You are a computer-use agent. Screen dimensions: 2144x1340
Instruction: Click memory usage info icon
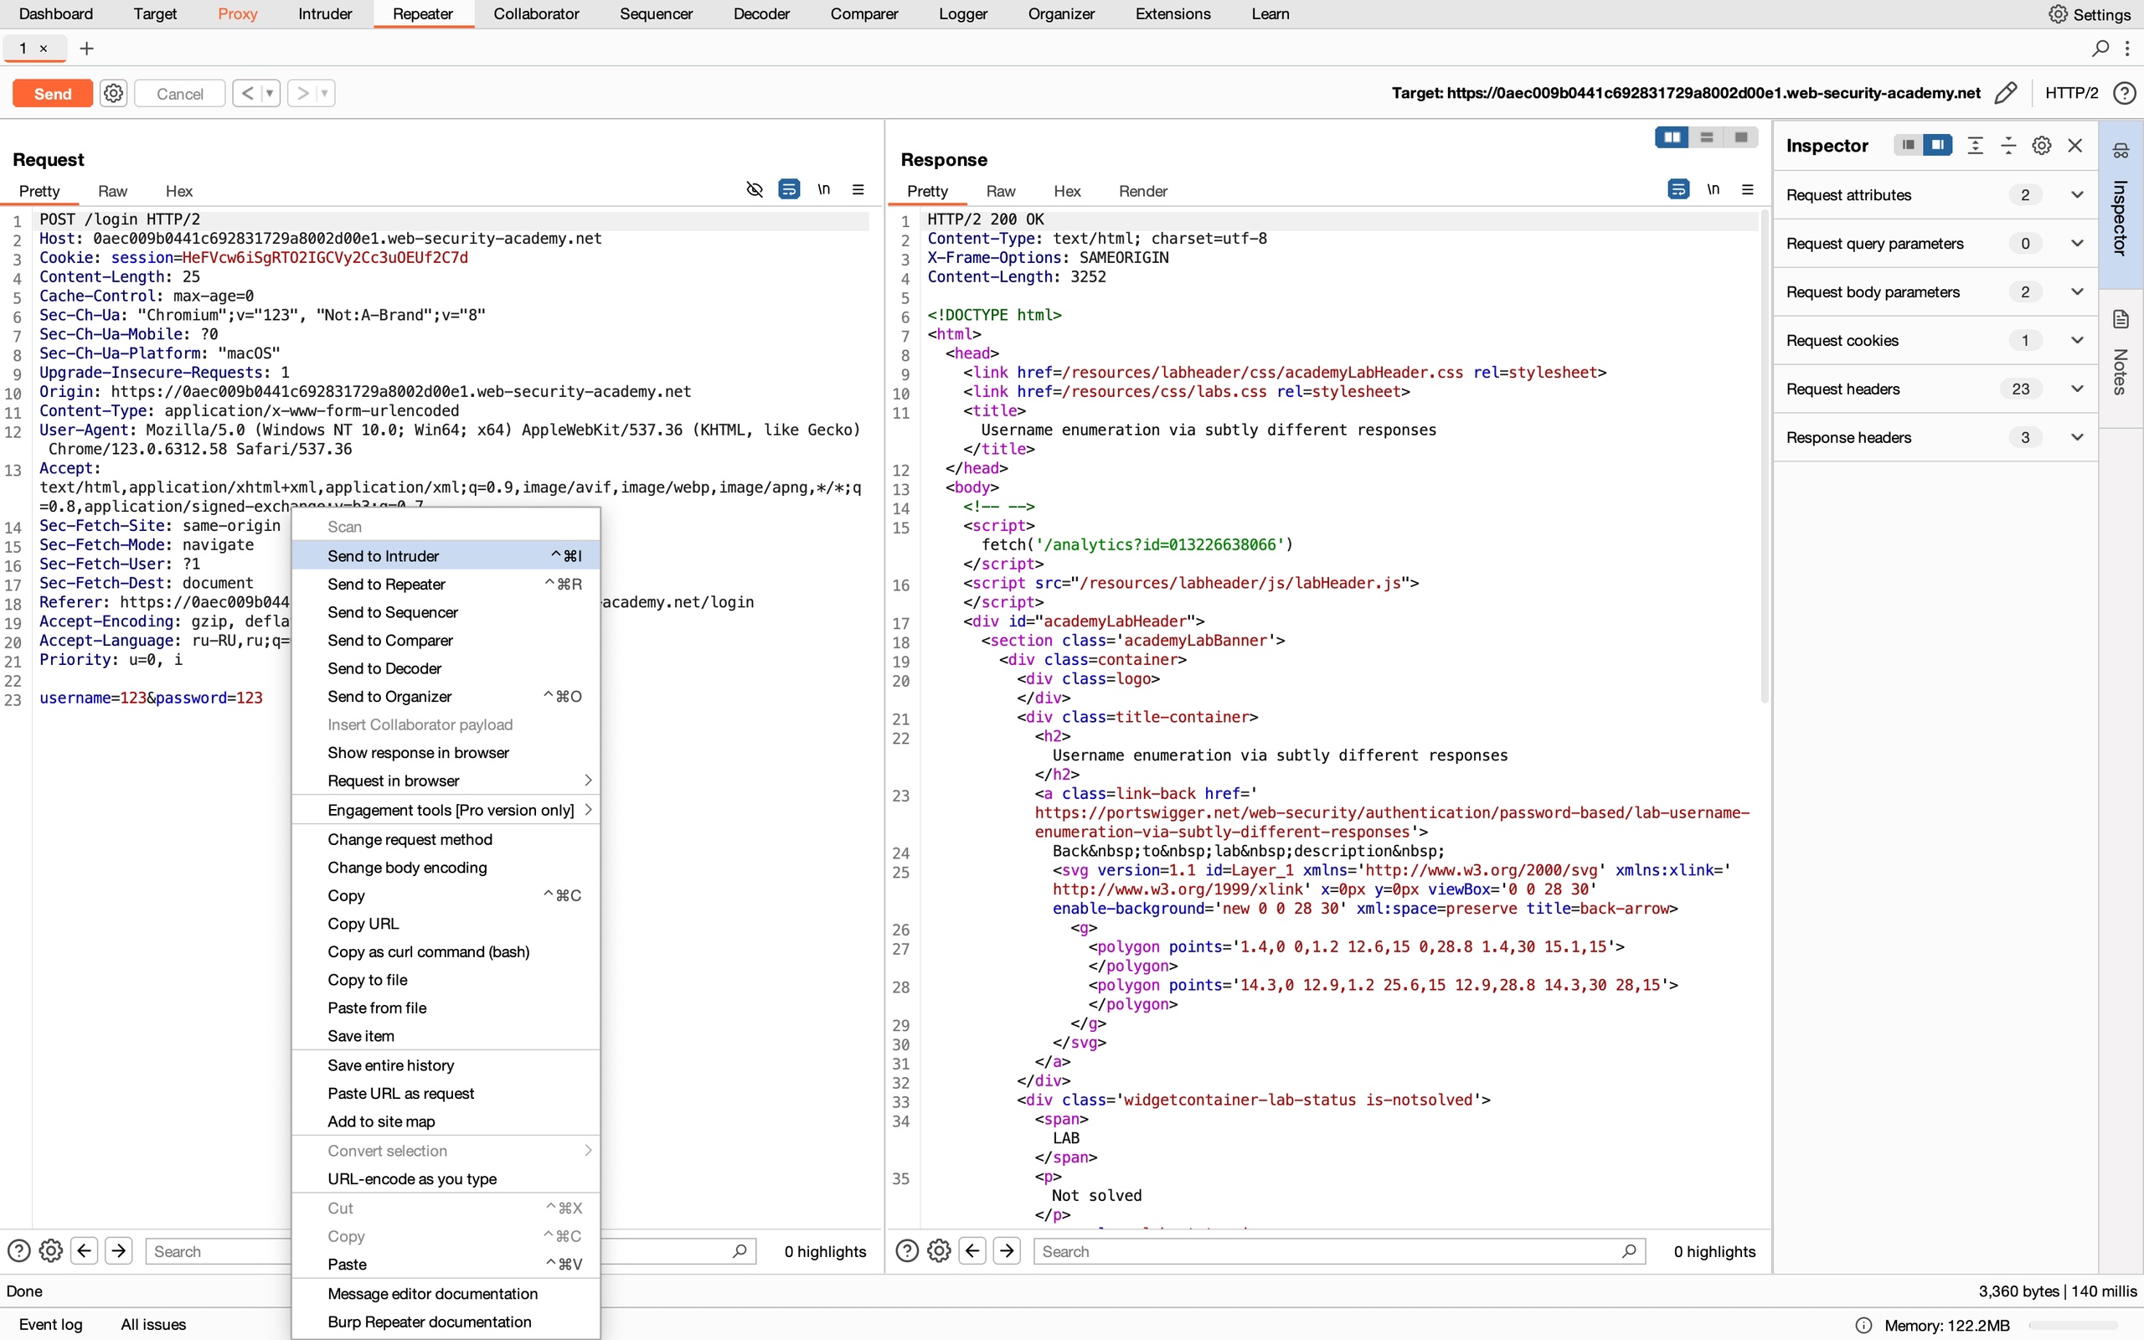click(x=1863, y=1325)
